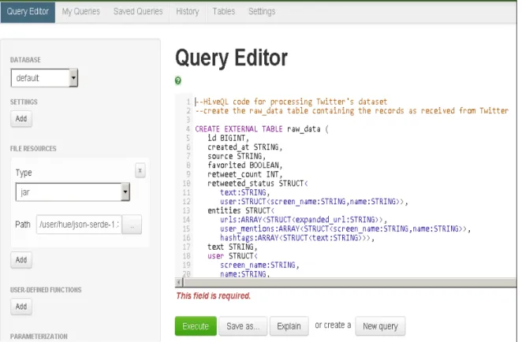Click Explain button

click(x=289, y=326)
